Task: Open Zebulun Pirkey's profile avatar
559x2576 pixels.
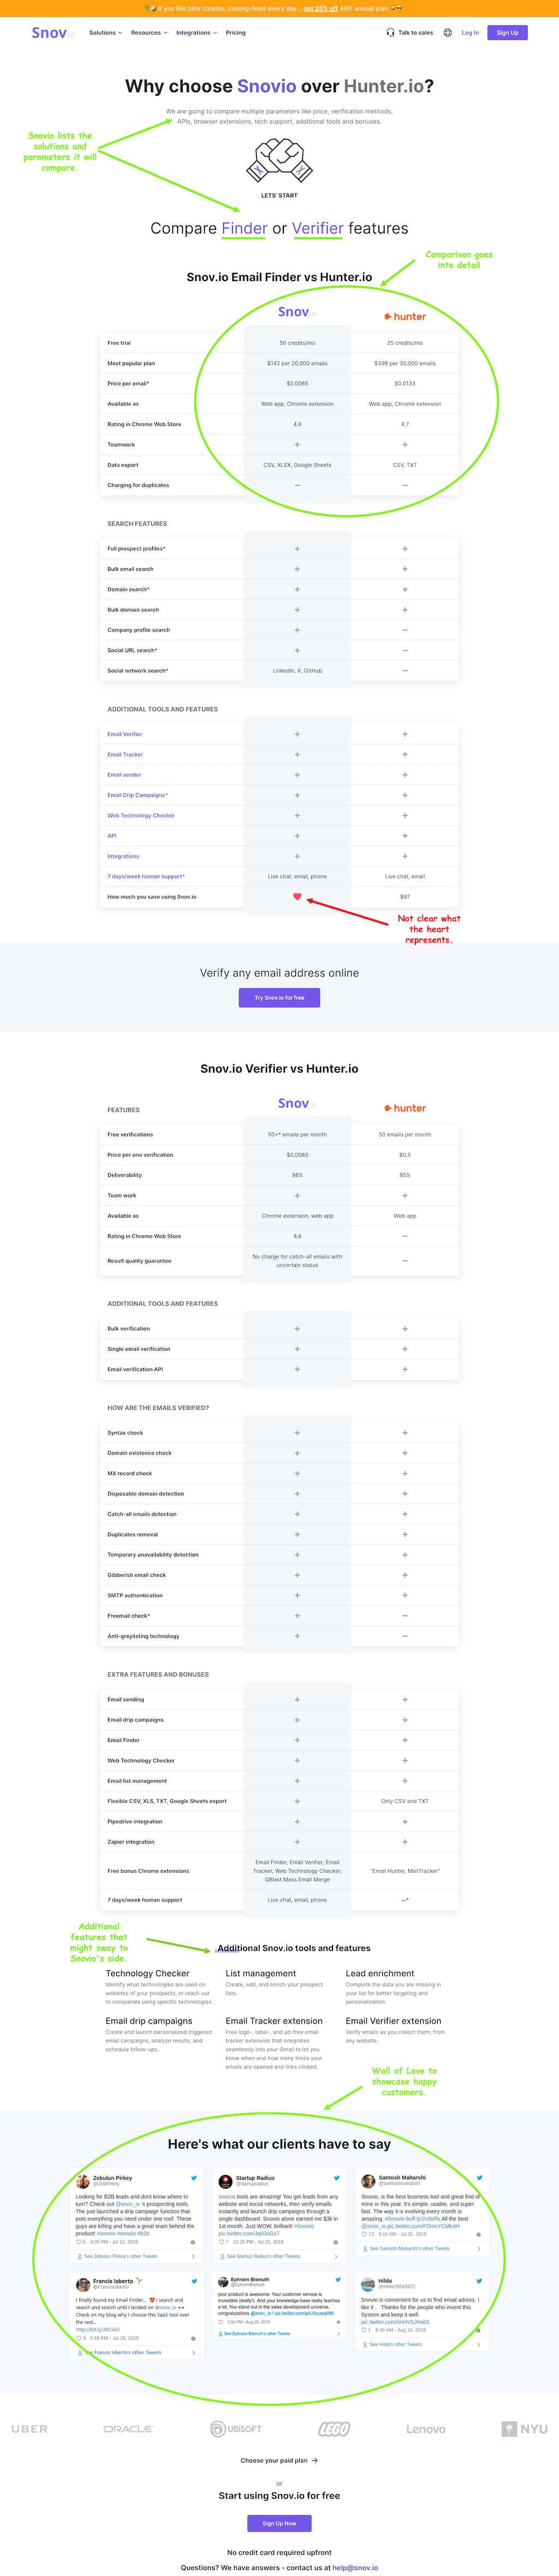Action: (x=83, y=2181)
